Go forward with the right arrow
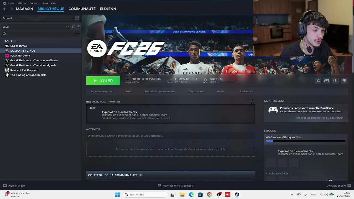Viewport: 354px width, 199px height. [x=11, y=9]
